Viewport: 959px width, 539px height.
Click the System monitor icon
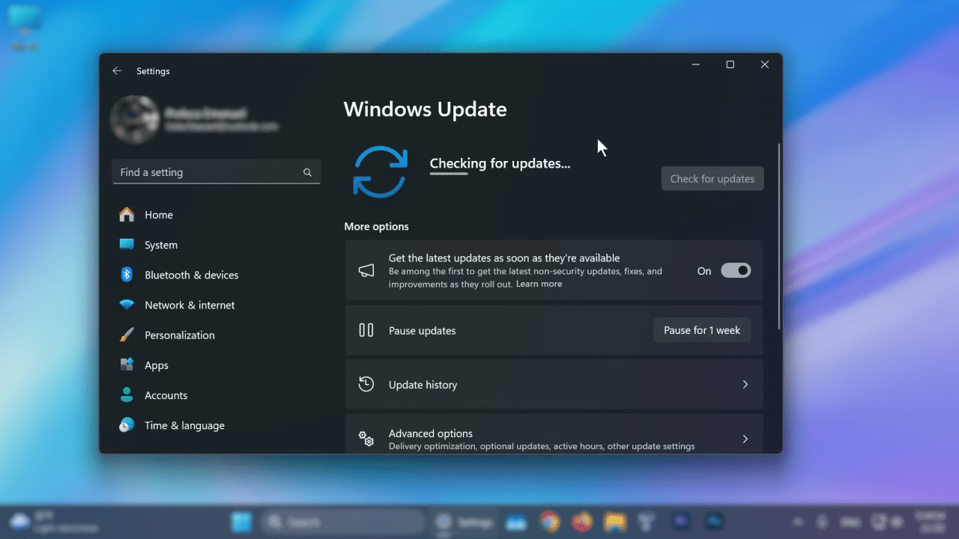(x=127, y=245)
